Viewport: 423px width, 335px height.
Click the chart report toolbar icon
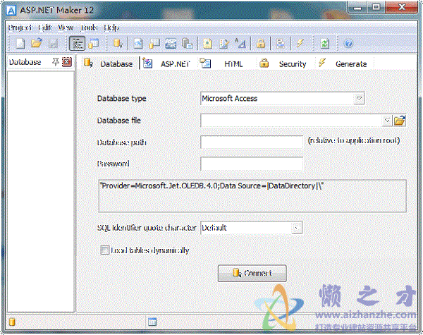pos(138,43)
